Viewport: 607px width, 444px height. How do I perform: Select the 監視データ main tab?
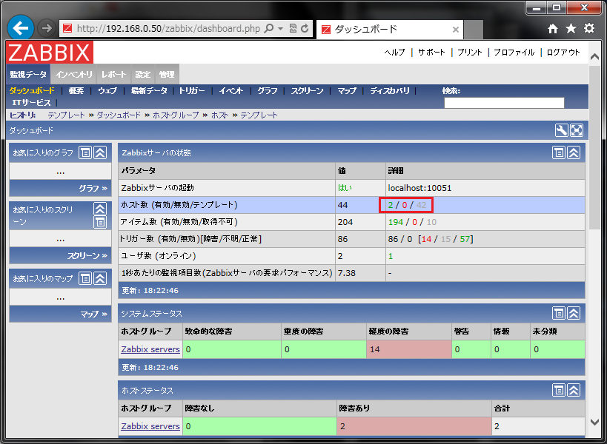[28, 74]
